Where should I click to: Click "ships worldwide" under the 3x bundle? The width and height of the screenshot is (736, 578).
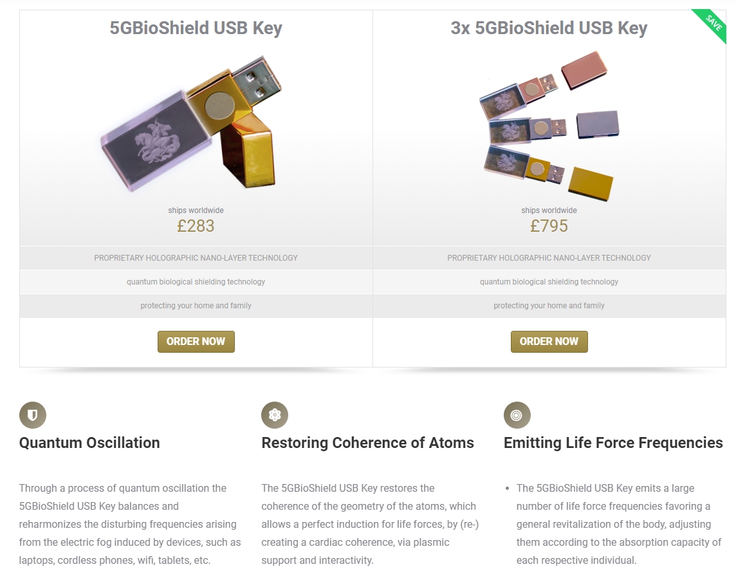549,210
